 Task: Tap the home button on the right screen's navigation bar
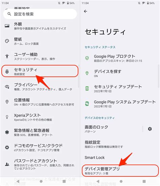click(121, 181)
